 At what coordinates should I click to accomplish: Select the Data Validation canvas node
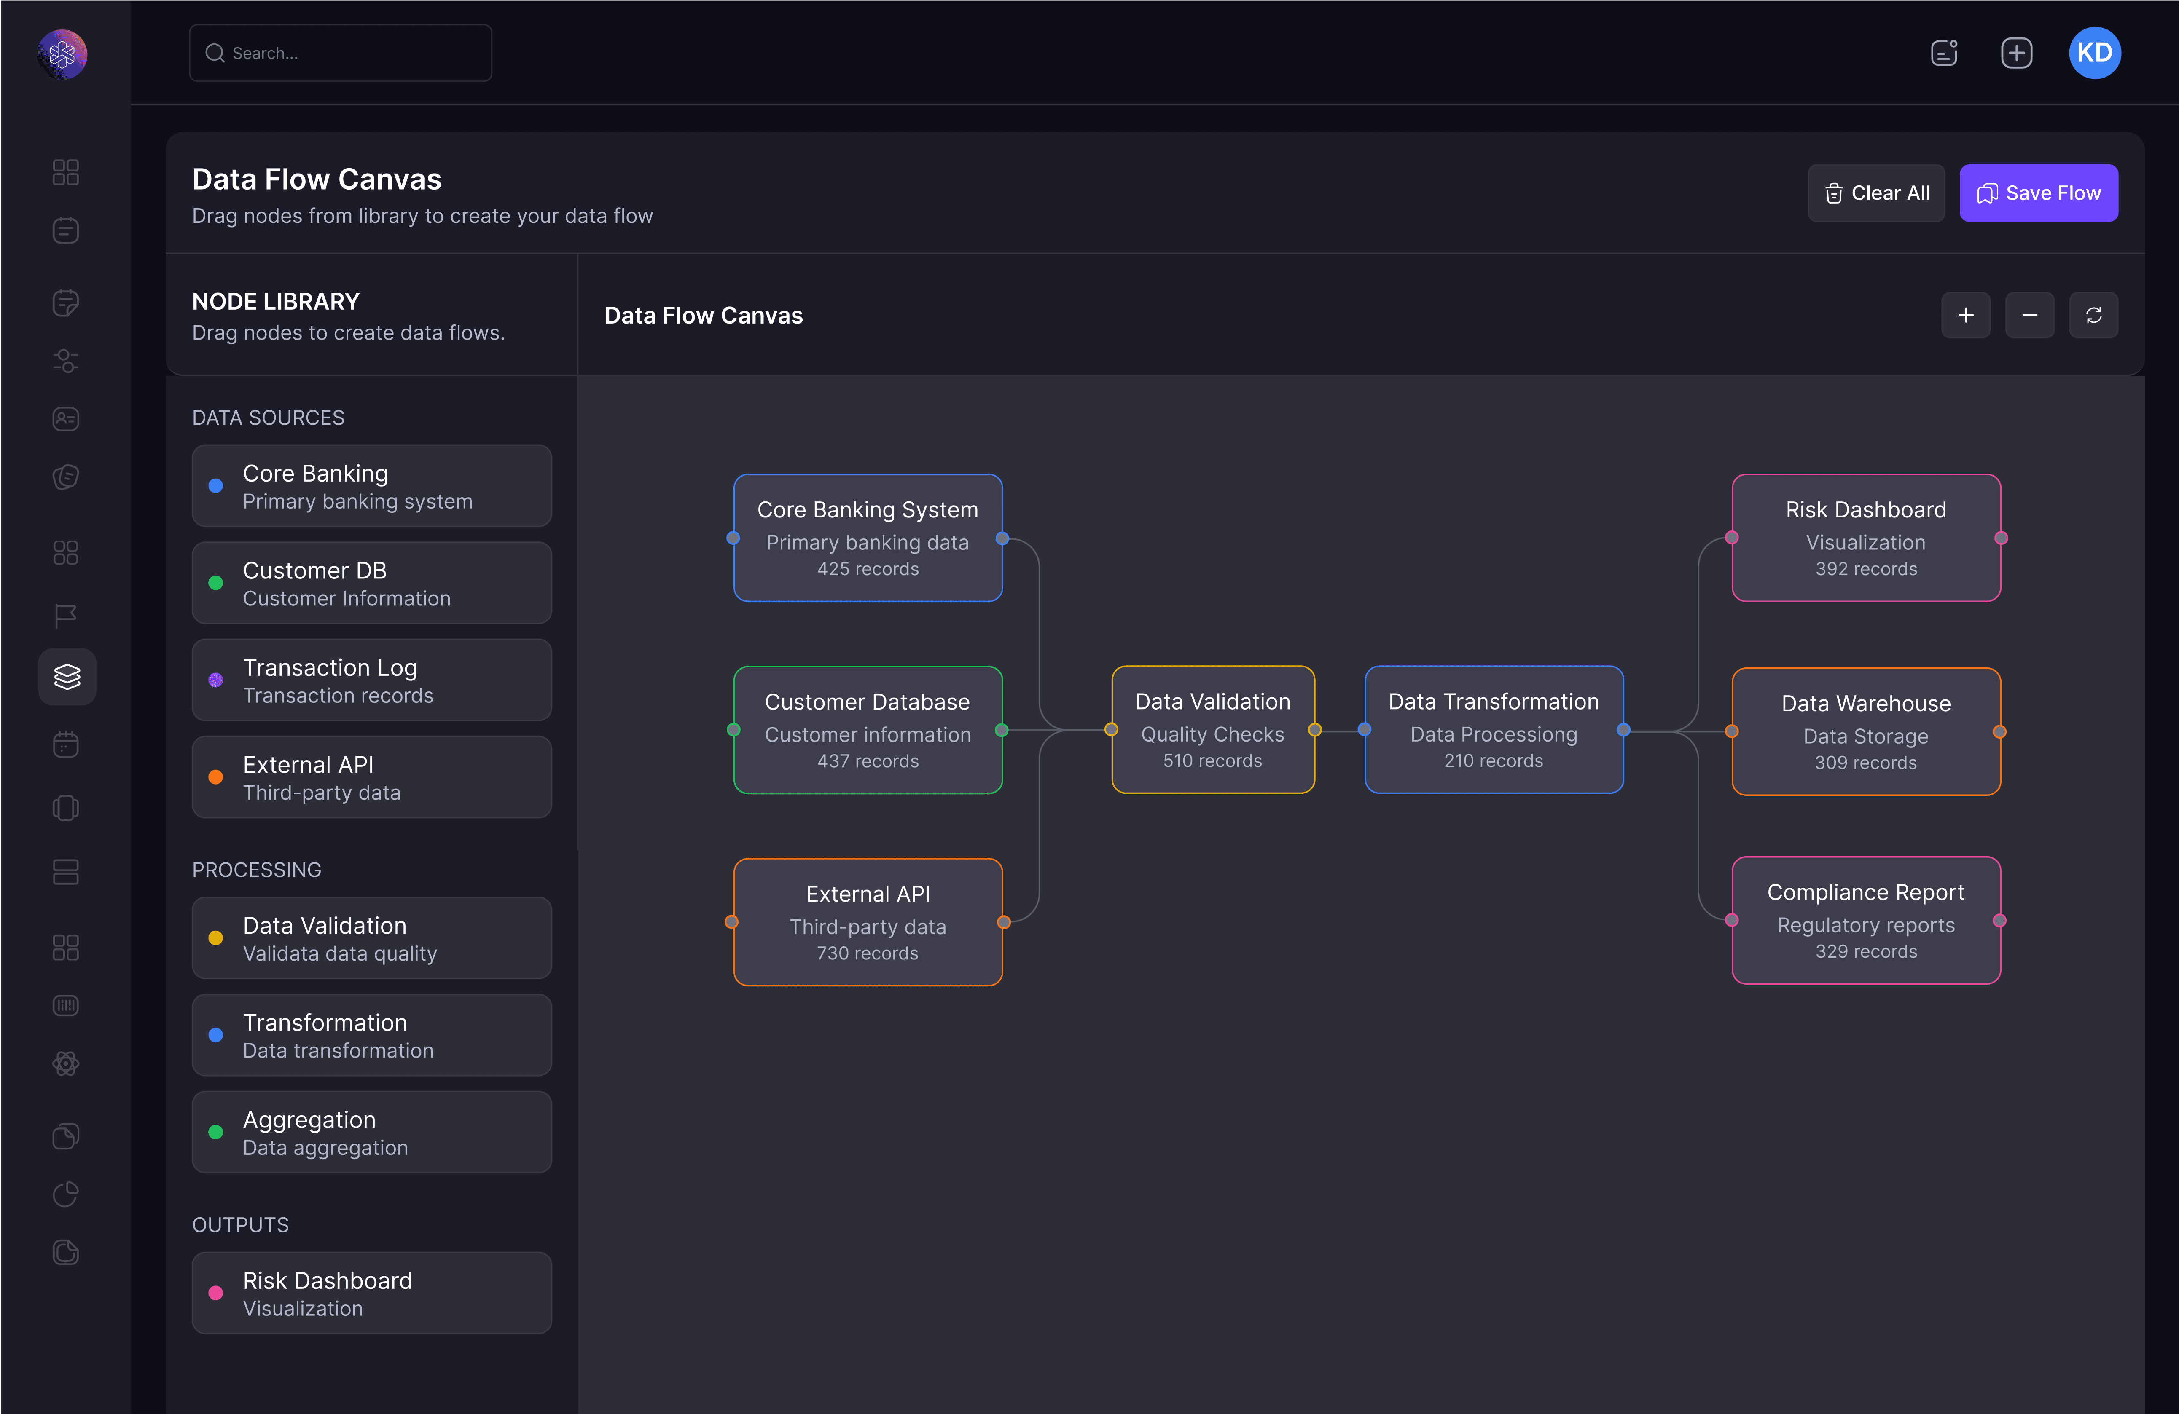(x=1212, y=729)
